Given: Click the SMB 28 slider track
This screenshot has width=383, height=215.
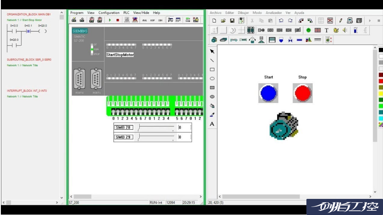Looking at the screenshot, I should click(155, 127).
